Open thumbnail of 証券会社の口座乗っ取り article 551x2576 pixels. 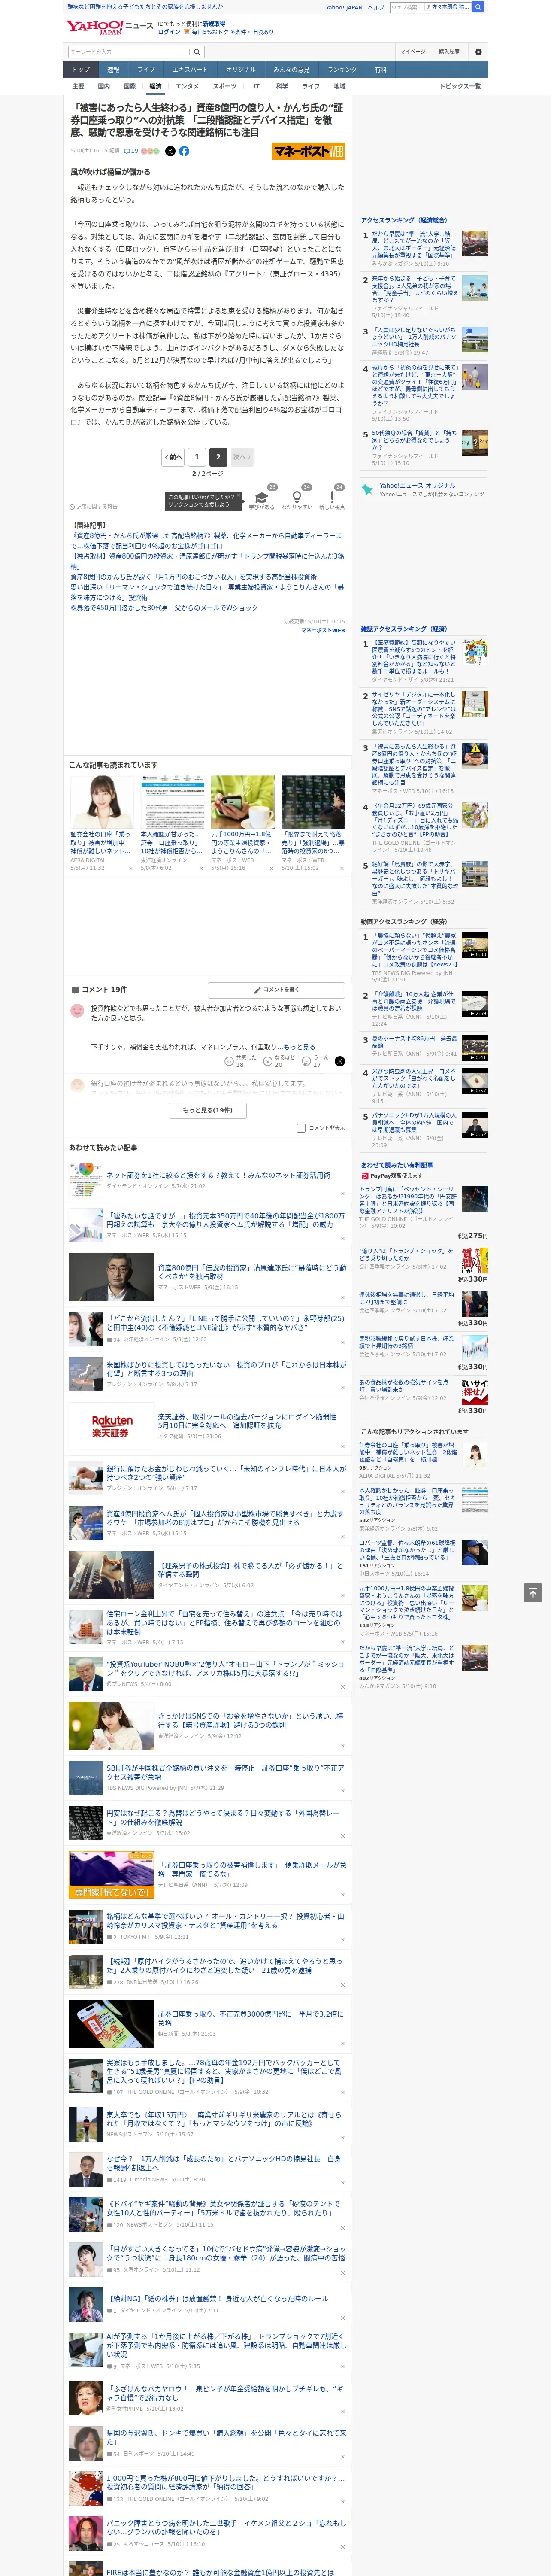pos(102,802)
